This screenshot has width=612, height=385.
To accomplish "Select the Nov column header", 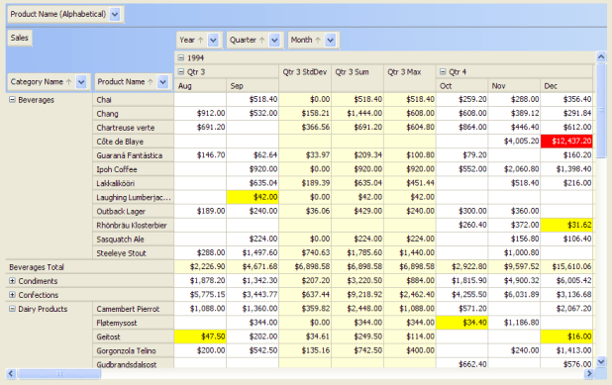I will [x=514, y=86].
